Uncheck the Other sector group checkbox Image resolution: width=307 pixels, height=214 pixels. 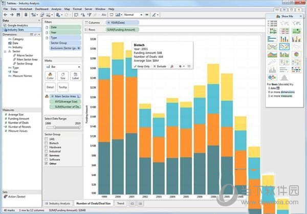pos(47,163)
